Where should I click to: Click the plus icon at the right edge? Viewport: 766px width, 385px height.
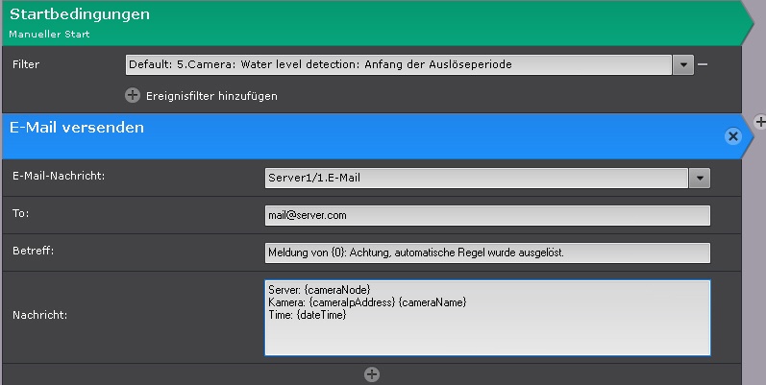click(x=759, y=121)
